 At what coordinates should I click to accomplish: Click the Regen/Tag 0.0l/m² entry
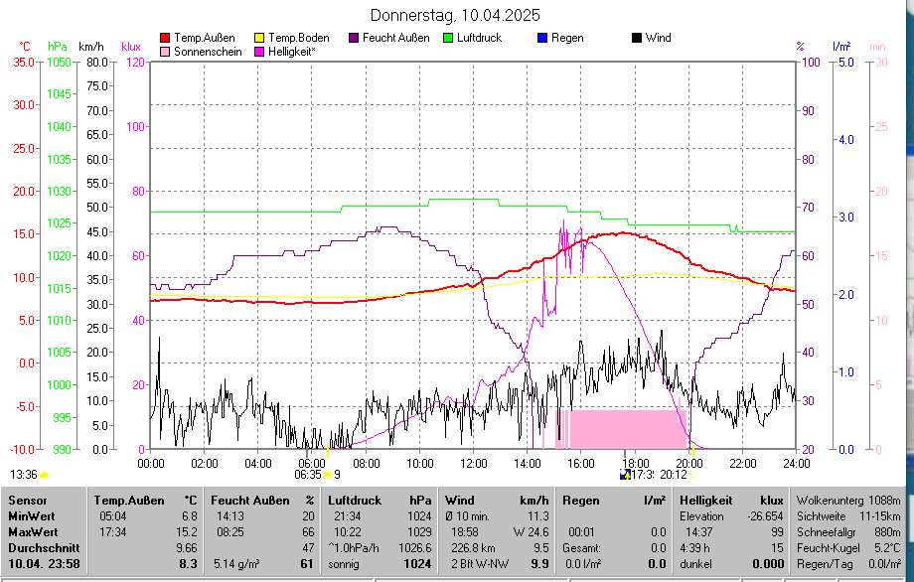(x=848, y=564)
